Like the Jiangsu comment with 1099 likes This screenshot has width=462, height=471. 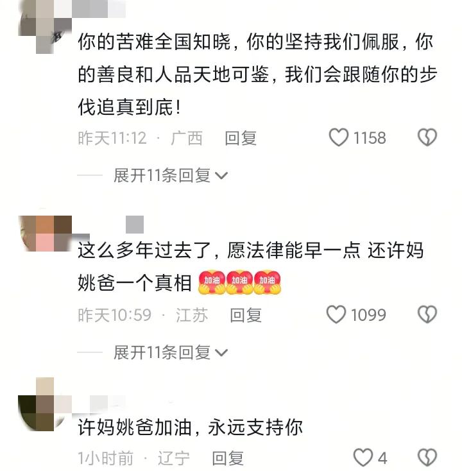tap(336, 314)
